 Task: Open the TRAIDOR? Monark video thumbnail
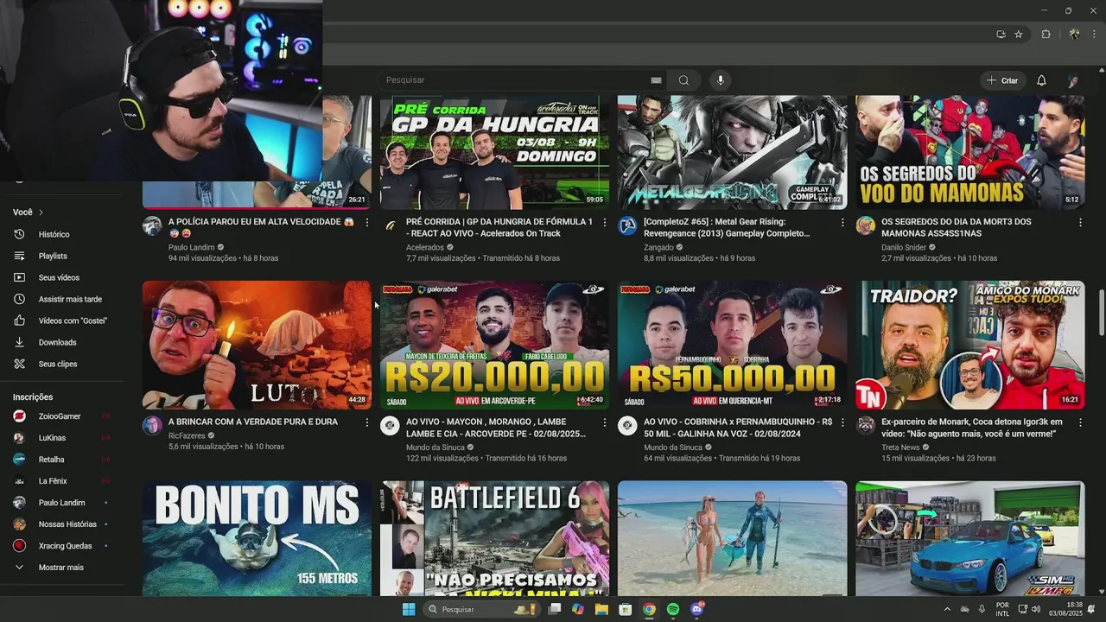click(969, 345)
